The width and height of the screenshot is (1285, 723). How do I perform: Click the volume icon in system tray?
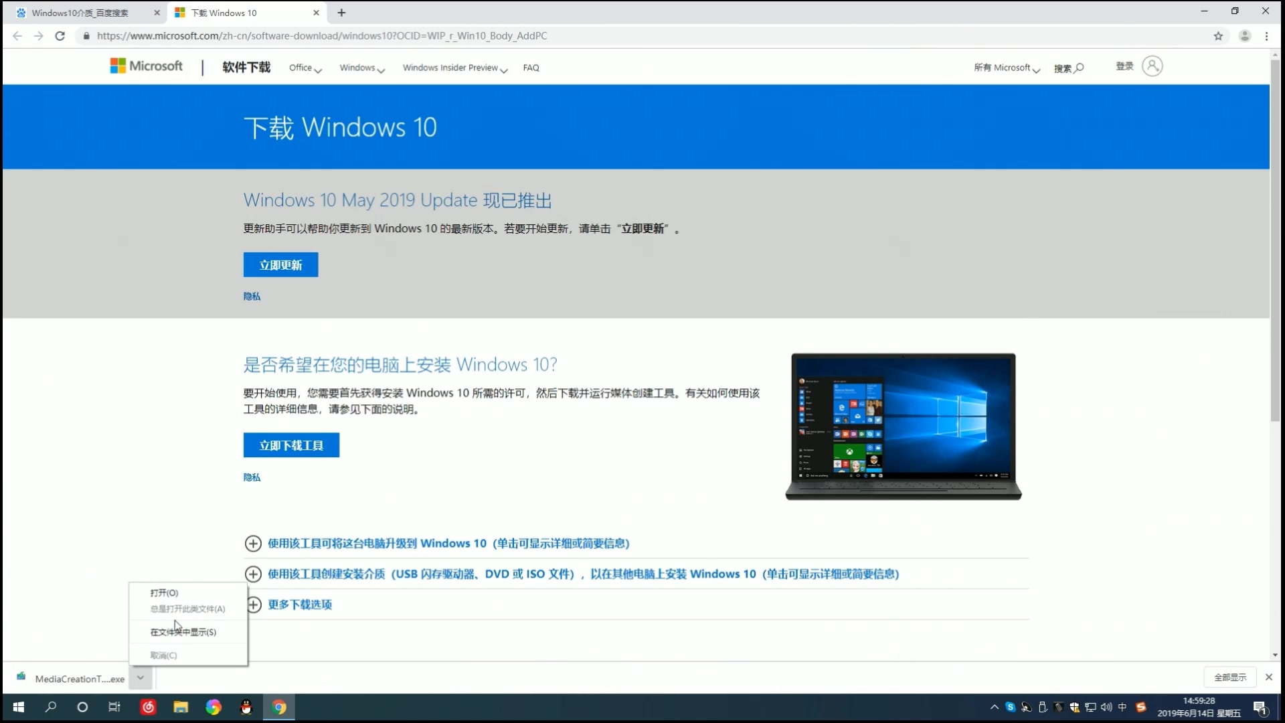click(x=1108, y=707)
